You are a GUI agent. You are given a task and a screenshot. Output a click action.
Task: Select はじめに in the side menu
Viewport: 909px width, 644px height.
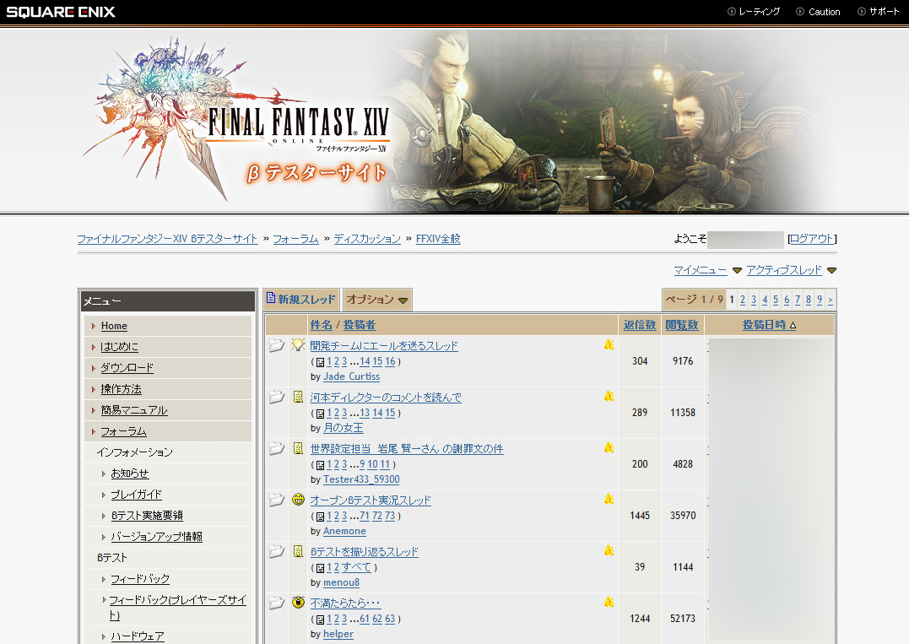(x=119, y=347)
